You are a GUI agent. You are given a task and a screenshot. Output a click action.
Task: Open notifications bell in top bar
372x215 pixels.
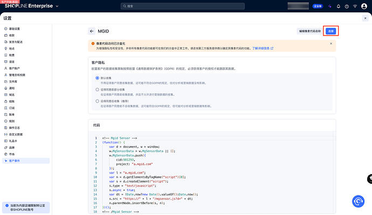point(339,6)
